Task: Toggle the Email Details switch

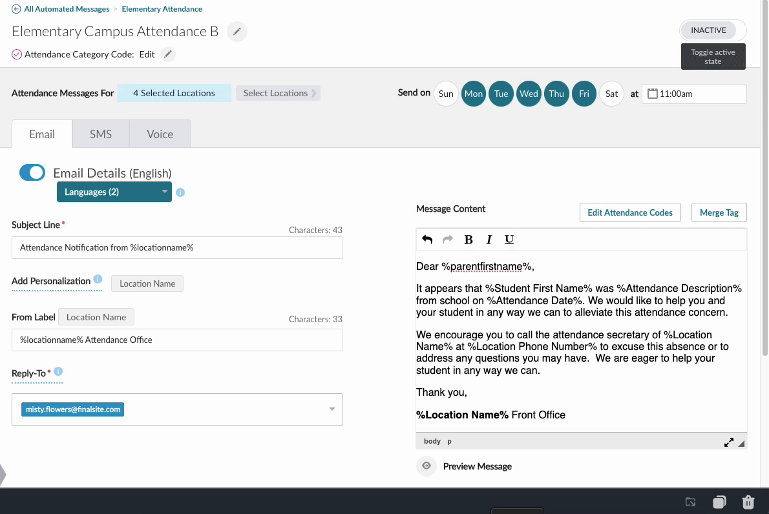Action: 32,172
